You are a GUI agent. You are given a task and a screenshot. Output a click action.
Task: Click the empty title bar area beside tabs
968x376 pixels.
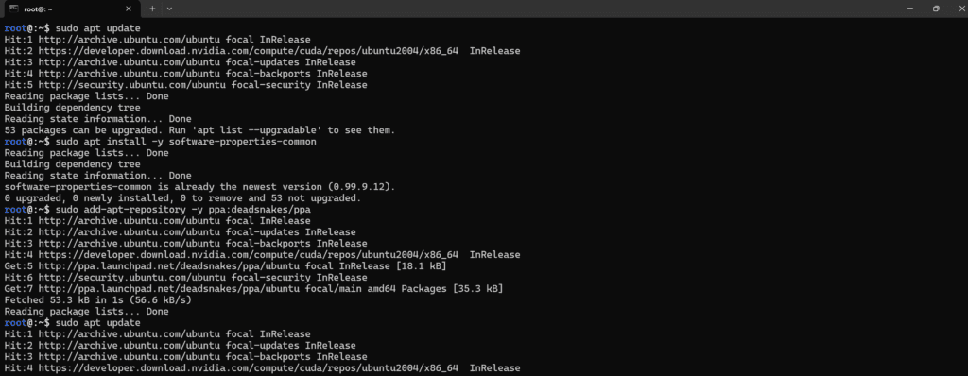coord(537,9)
